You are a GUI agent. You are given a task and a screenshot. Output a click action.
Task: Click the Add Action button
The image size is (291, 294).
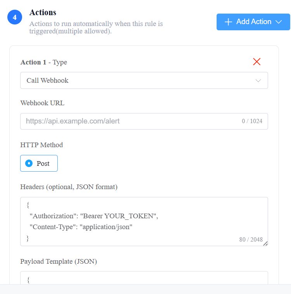click(x=253, y=22)
